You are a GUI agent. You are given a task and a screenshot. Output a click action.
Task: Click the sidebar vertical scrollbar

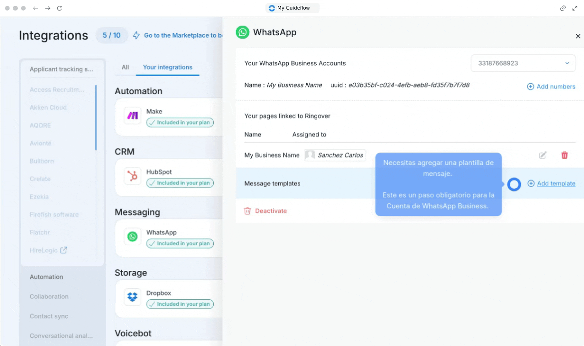pyautogui.click(x=96, y=118)
